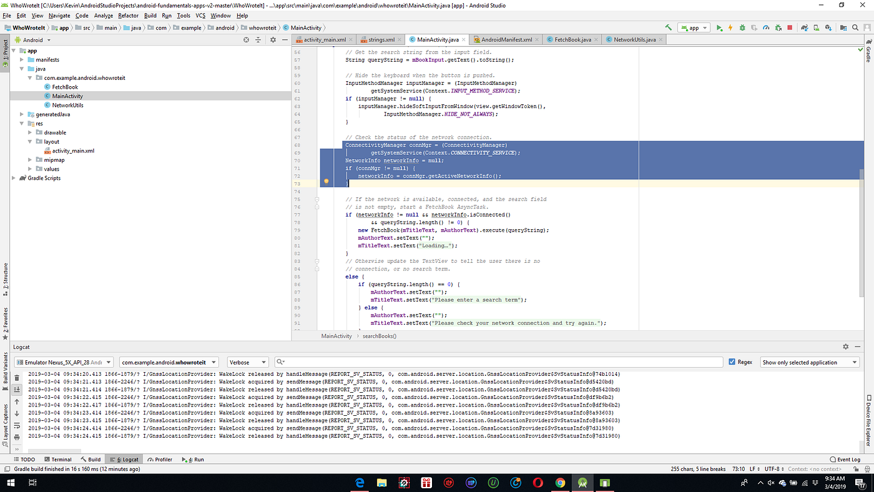874x492 pixels.
Task: Open Android Studio from the taskbar
Action: [x=582, y=482]
